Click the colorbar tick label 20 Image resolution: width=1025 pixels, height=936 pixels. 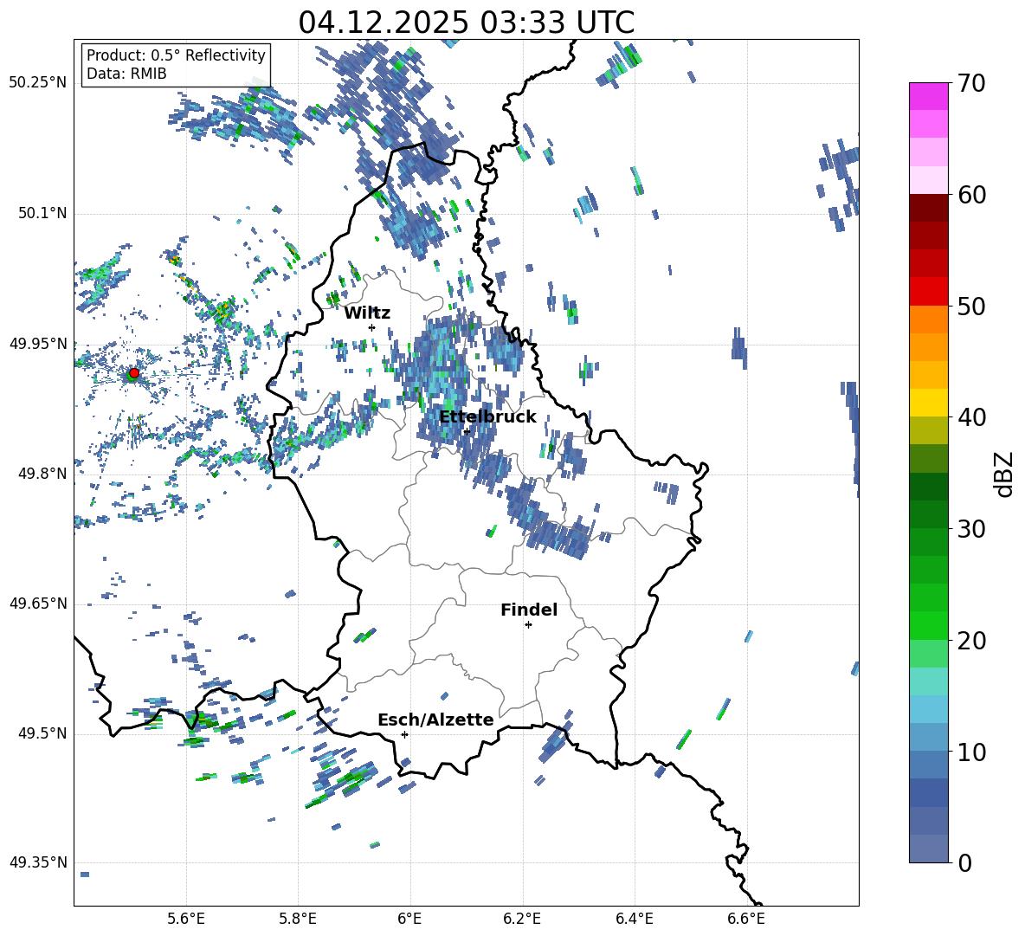coord(971,640)
